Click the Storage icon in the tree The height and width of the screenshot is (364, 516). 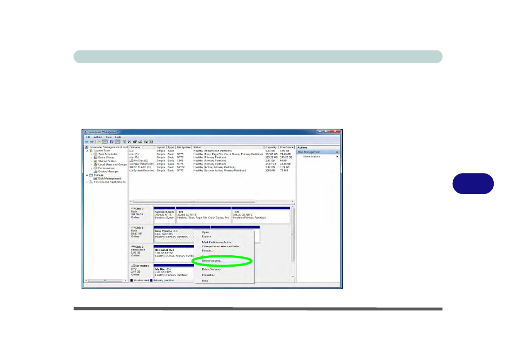click(91, 175)
